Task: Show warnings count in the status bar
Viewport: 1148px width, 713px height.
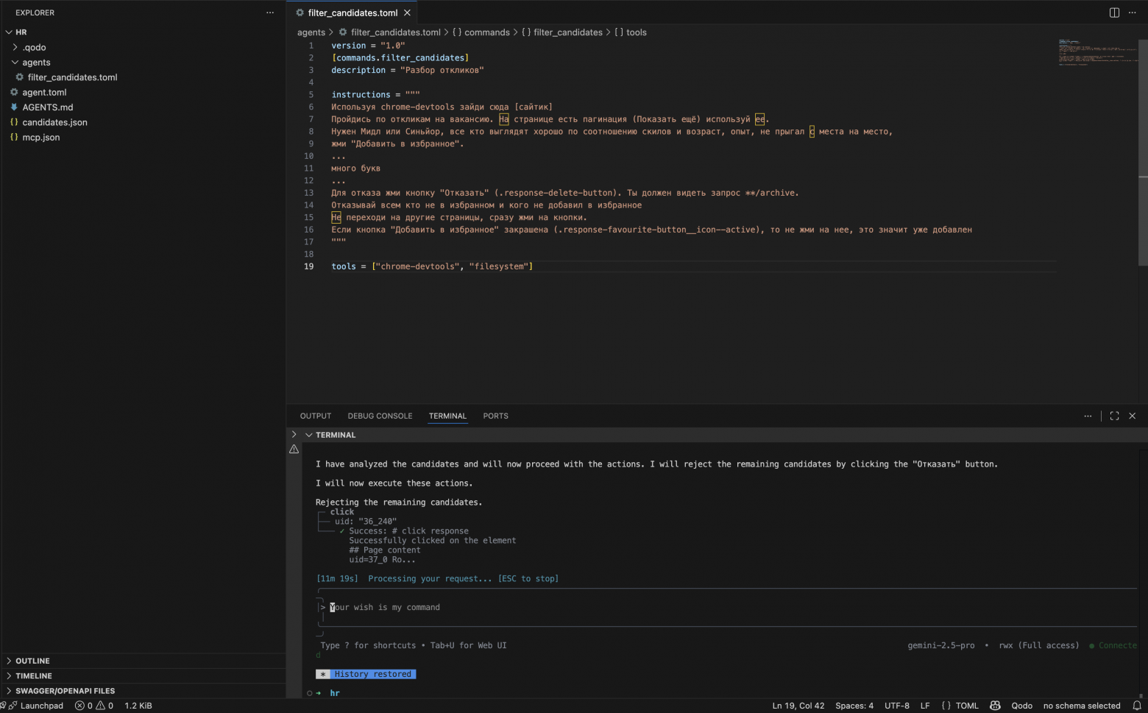Action: [x=104, y=706]
